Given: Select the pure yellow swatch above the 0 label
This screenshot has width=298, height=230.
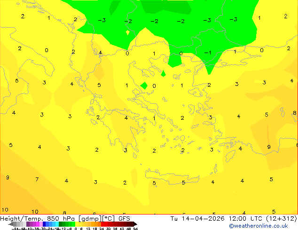Looking at the screenshot, I should click(x=77, y=224).
